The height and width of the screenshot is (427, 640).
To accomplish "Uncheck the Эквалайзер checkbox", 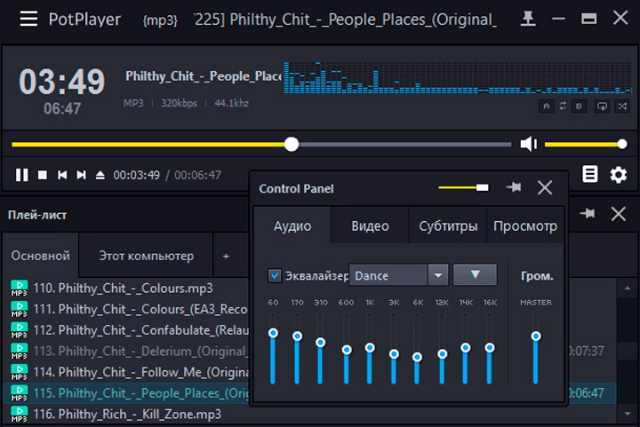I will (x=275, y=275).
